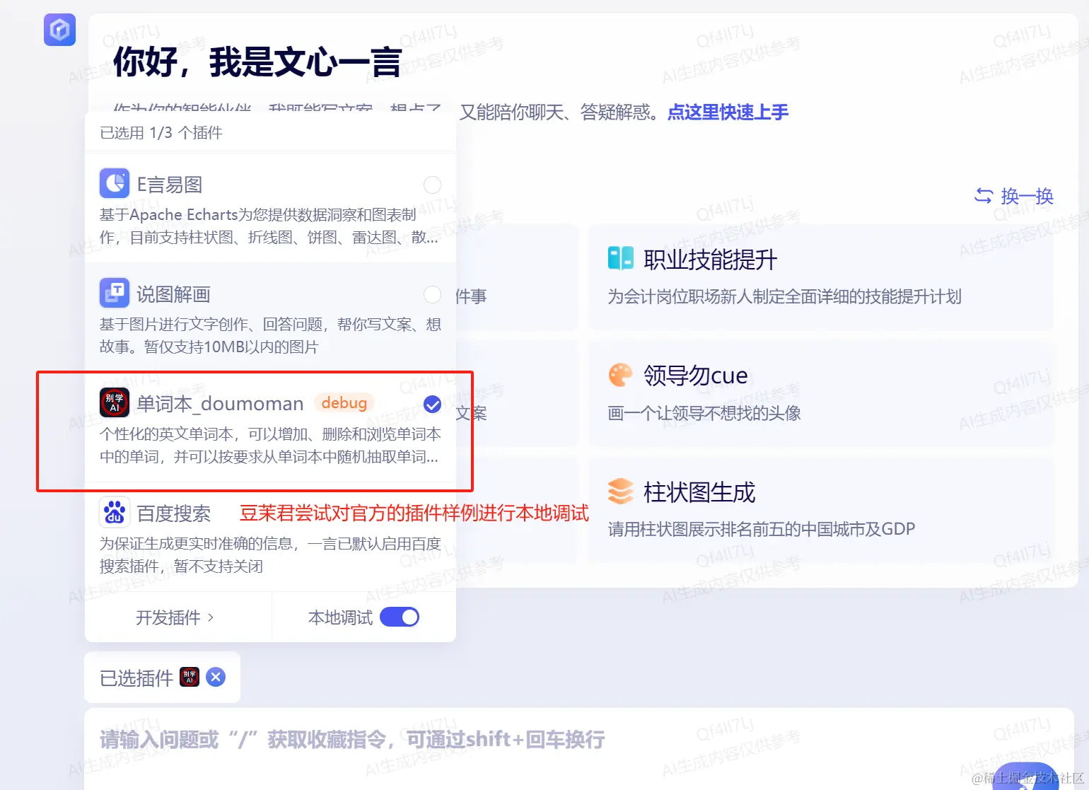Screen dimensions: 1089x790
Task: Click the refresh arrows icon beside 换一换
Action: pyautogui.click(x=984, y=196)
